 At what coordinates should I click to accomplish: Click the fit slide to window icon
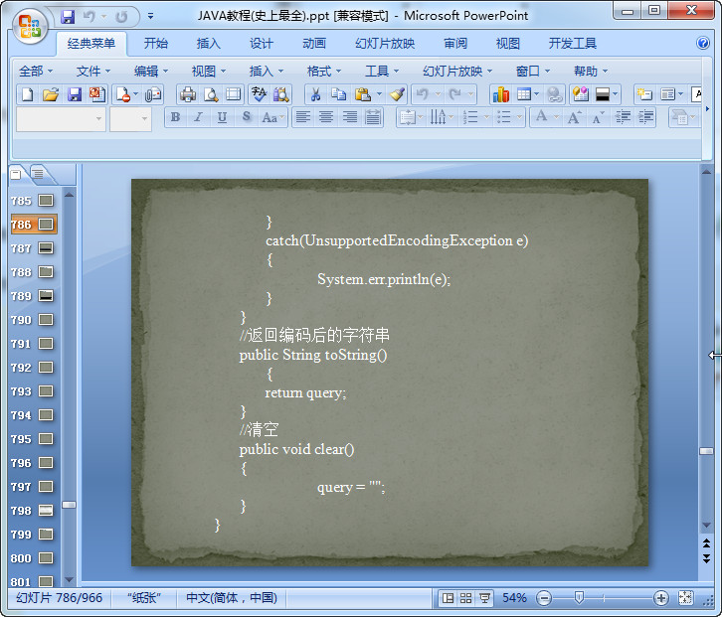point(685,598)
